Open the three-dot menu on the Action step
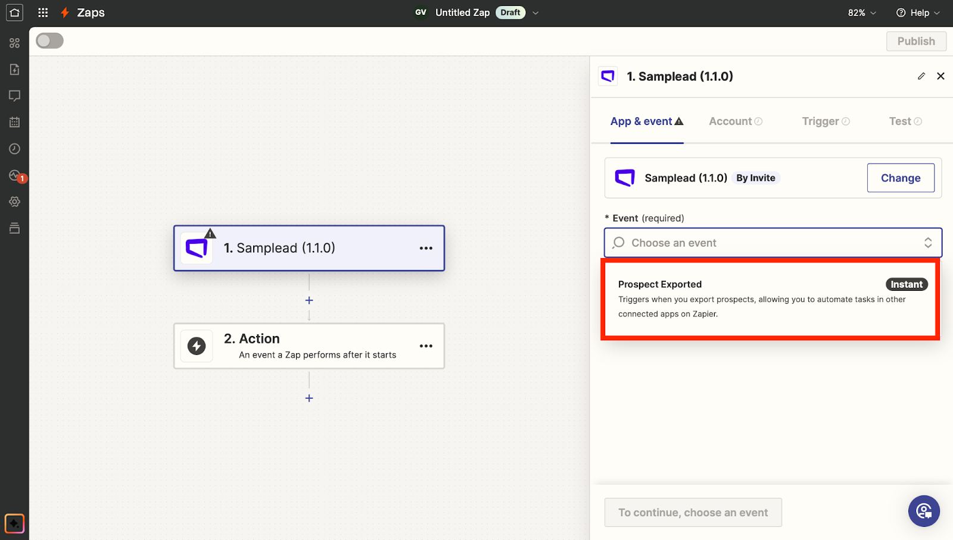The height and width of the screenshot is (540, 953). (426, 346)
